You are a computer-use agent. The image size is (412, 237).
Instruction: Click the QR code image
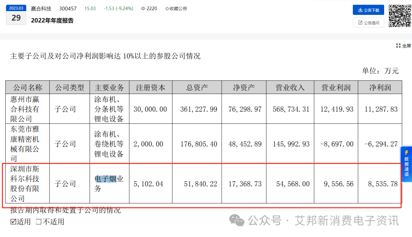tap(400, 16)
